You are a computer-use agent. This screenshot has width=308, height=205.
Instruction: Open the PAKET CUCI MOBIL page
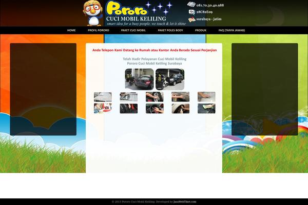(133, 30)
